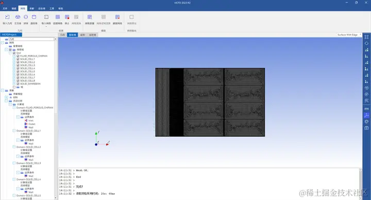Switch to the 几何 viewport tab

point(62,35)
